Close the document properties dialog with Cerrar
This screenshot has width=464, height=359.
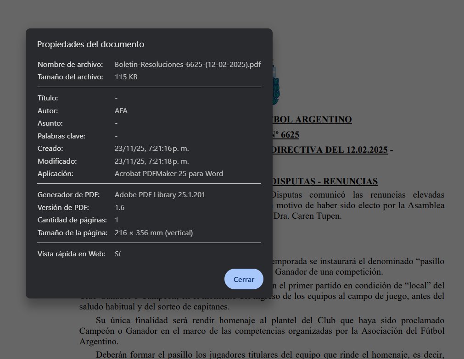[244, 279]
